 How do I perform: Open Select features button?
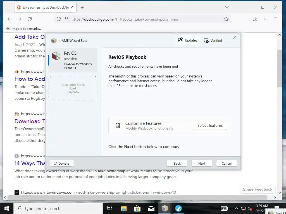tap(210, 125)
